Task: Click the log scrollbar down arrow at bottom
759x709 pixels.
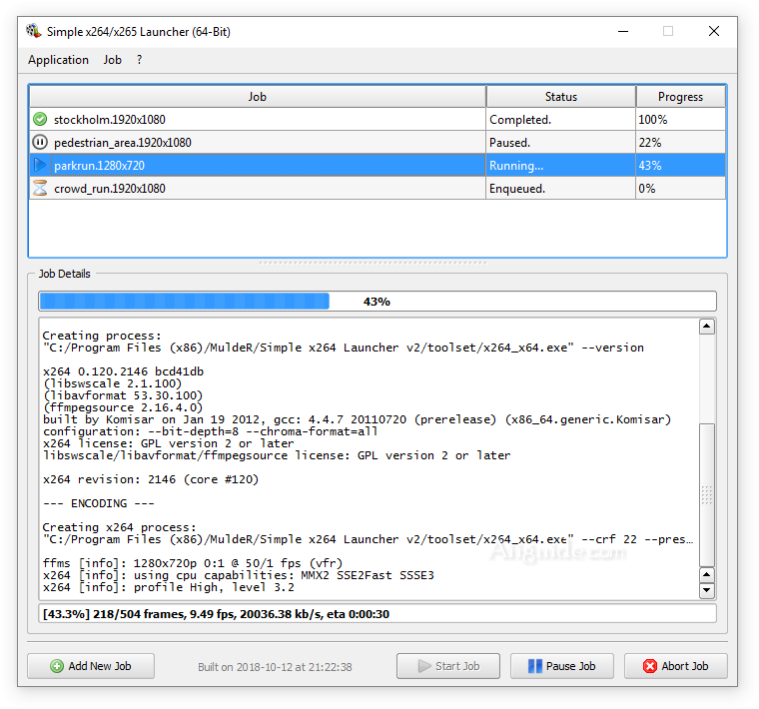Action: pyautogui.click(x=707, y=590)
